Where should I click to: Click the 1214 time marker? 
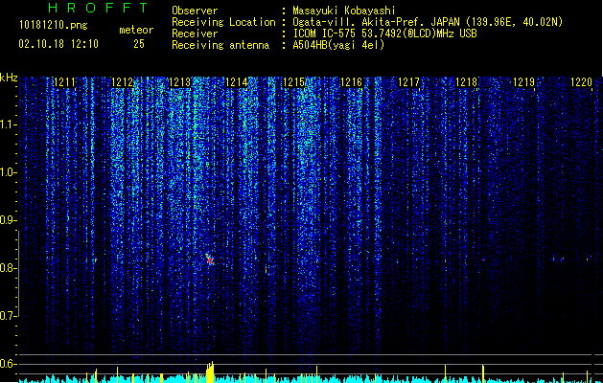[237, 82]
